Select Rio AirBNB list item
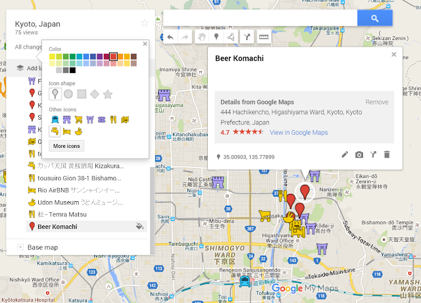 86,191
